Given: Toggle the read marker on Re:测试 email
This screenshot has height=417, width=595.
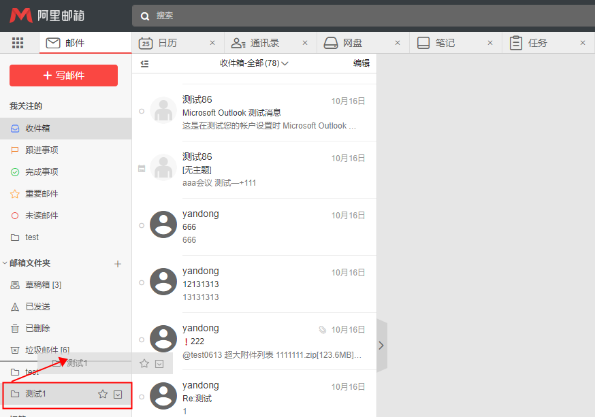Looking at the screenshot, I should point(141,397).
